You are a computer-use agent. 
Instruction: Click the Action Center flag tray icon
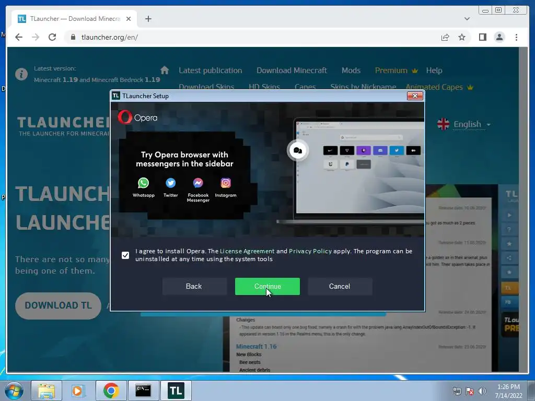(470, 391)
